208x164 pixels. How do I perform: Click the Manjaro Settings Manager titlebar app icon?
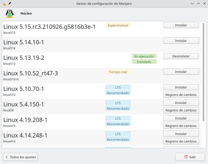click(4, 4)
